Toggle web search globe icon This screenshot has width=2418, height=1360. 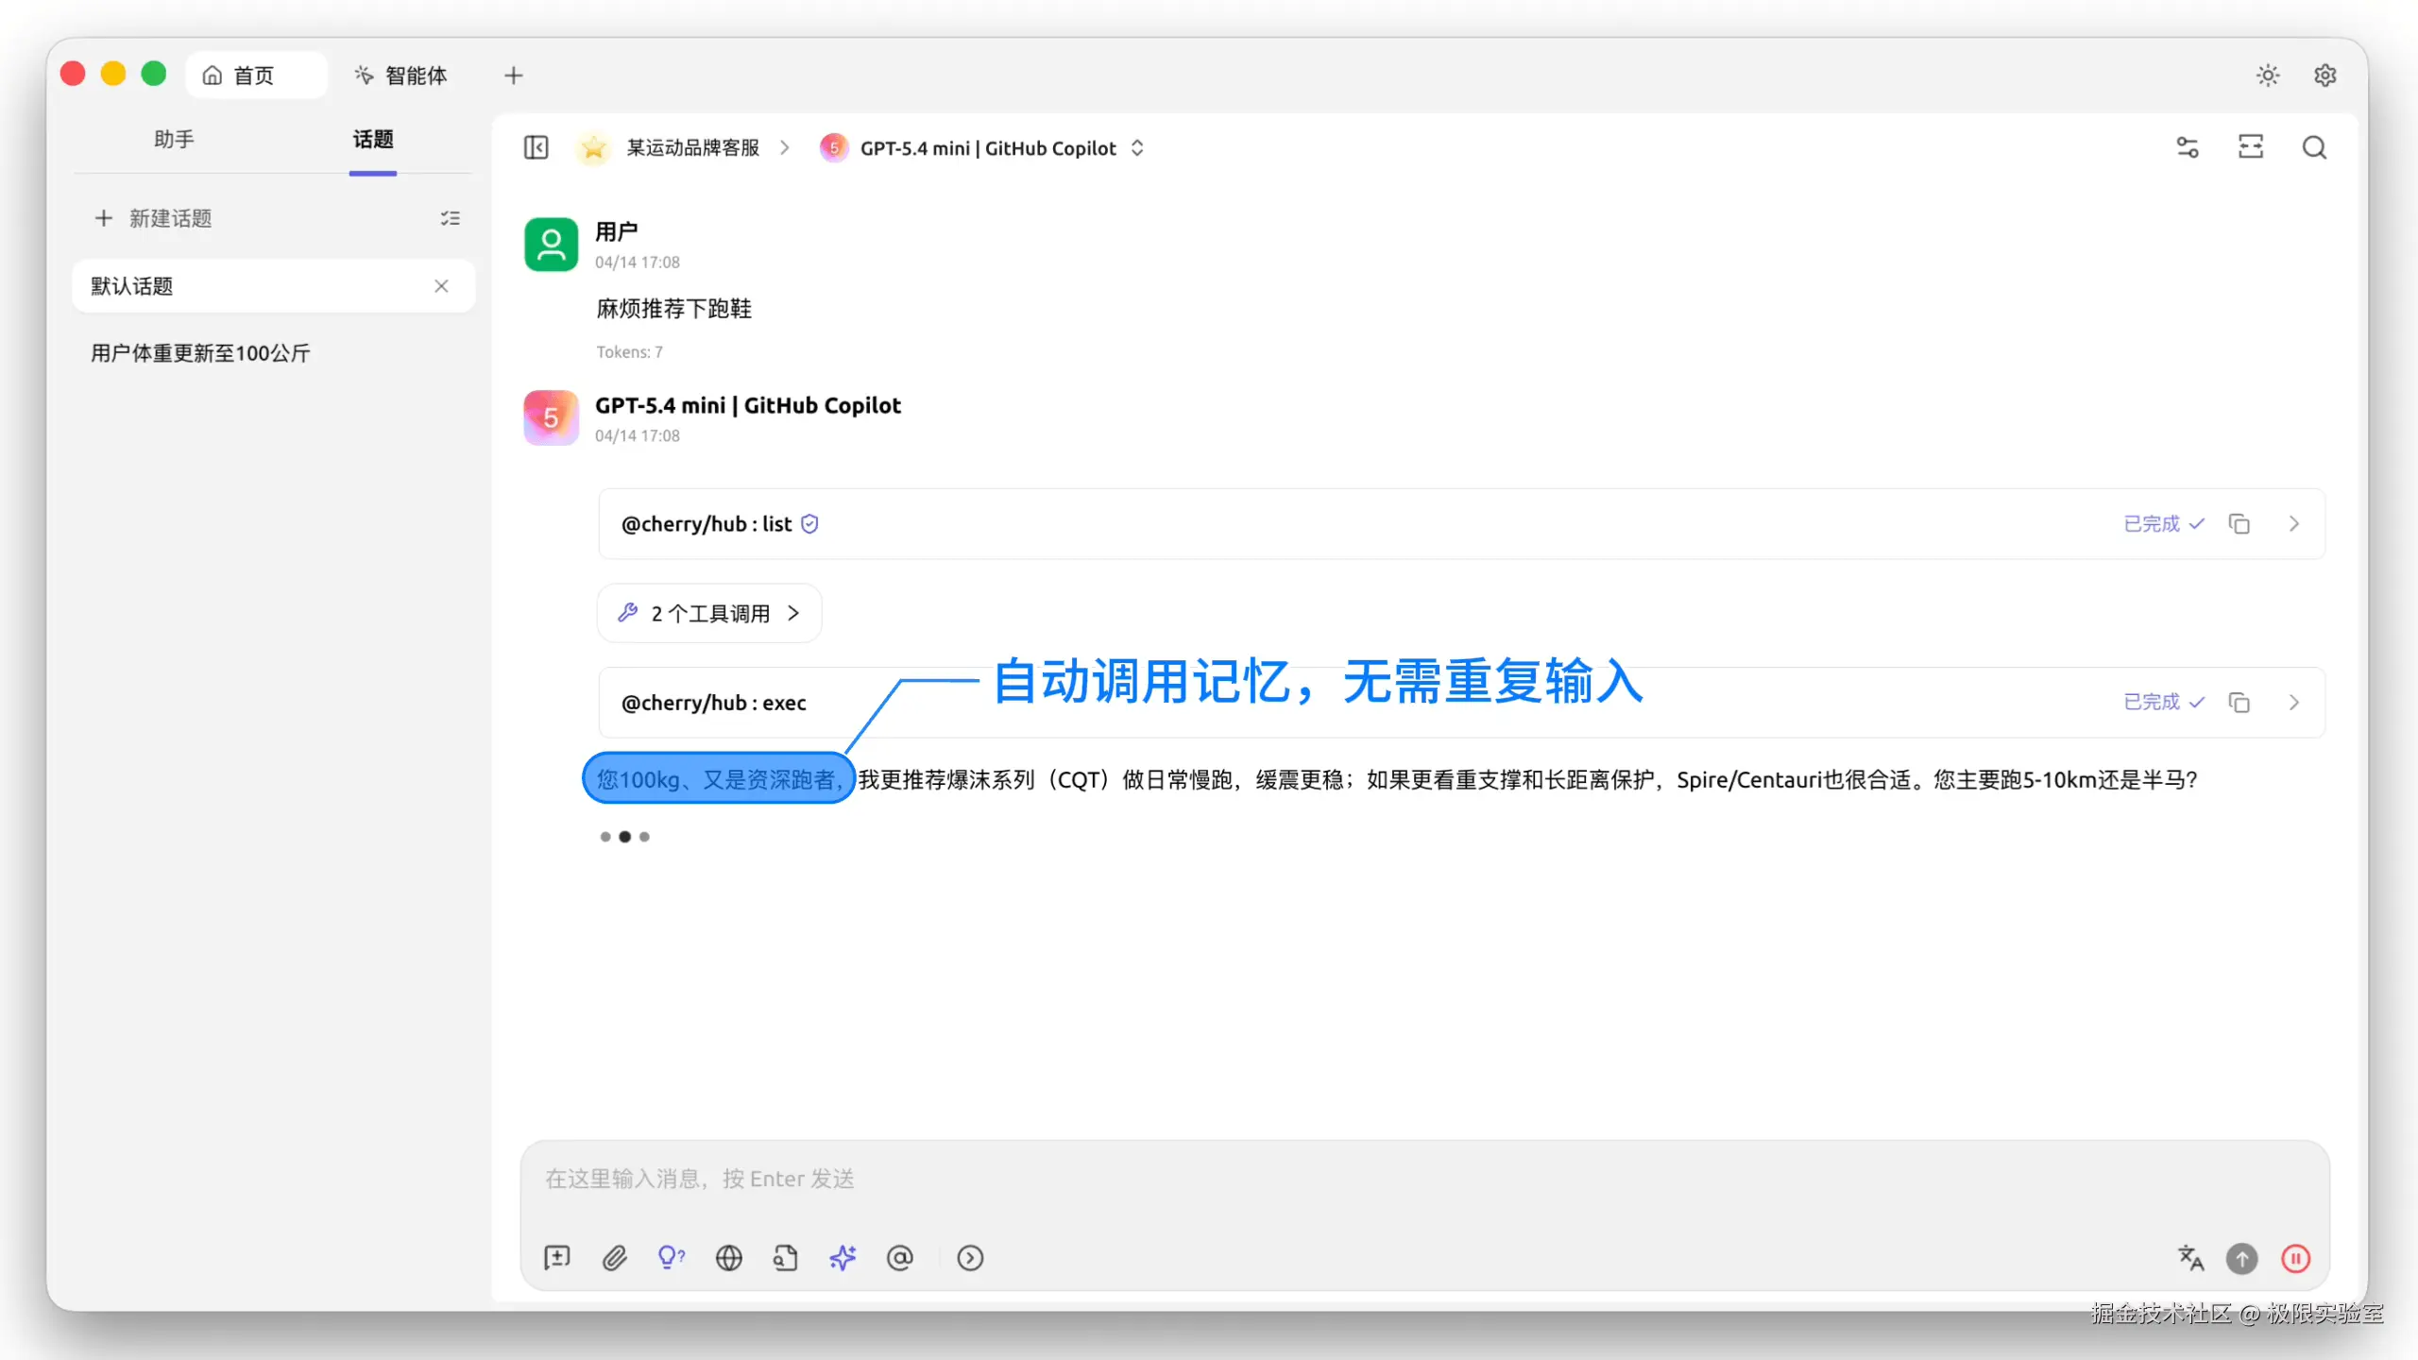click(x=728, y=1258)
